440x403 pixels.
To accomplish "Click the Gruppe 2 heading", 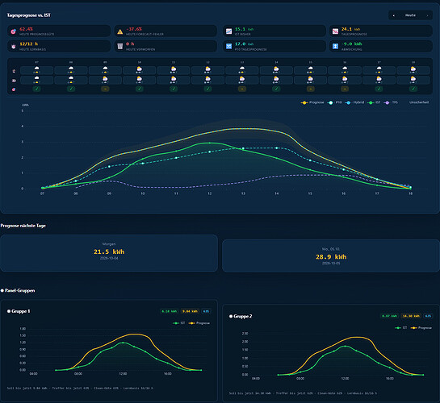I will 241,317.
